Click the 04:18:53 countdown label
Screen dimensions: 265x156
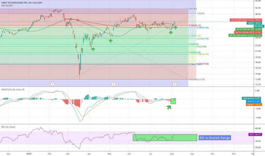coord(259,26)
